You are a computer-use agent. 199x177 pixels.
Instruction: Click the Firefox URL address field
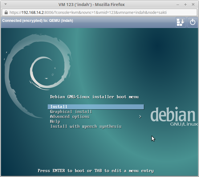[x=99, y=12]
